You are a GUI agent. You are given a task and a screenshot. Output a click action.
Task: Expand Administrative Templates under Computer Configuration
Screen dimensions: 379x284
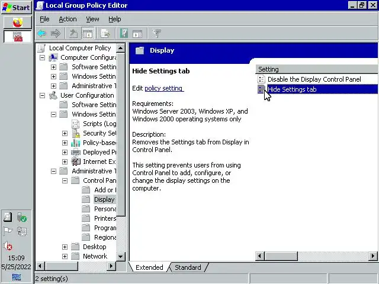click(x=53, y=86)
